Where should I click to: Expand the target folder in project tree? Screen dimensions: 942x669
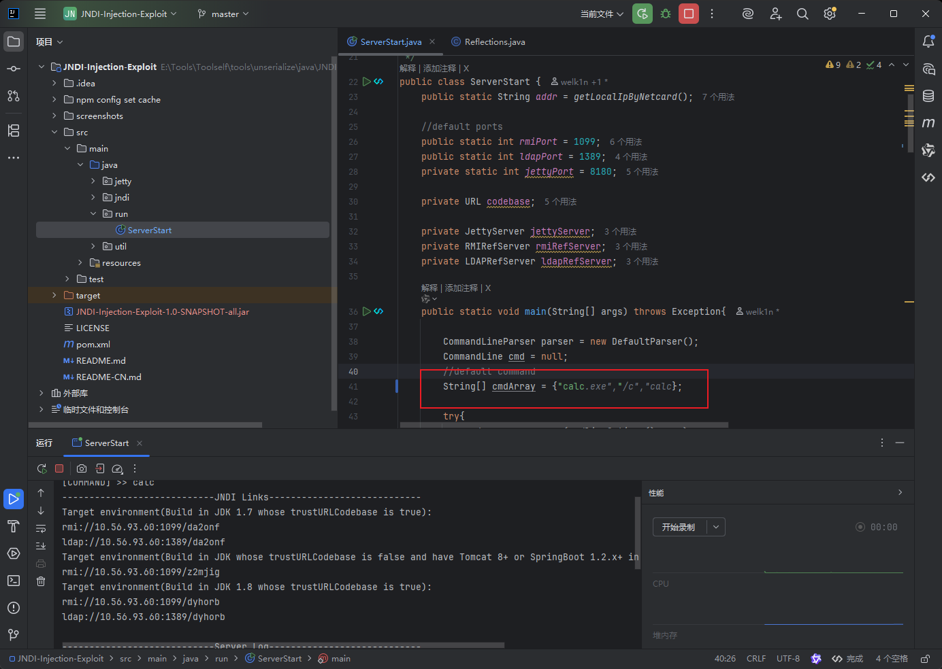(54, 296)
